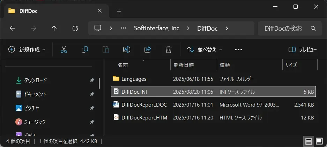Go forward with the right arrow
Image resolution: width=327 pixels, height=147 pixels.
click(x=33, y=28)
